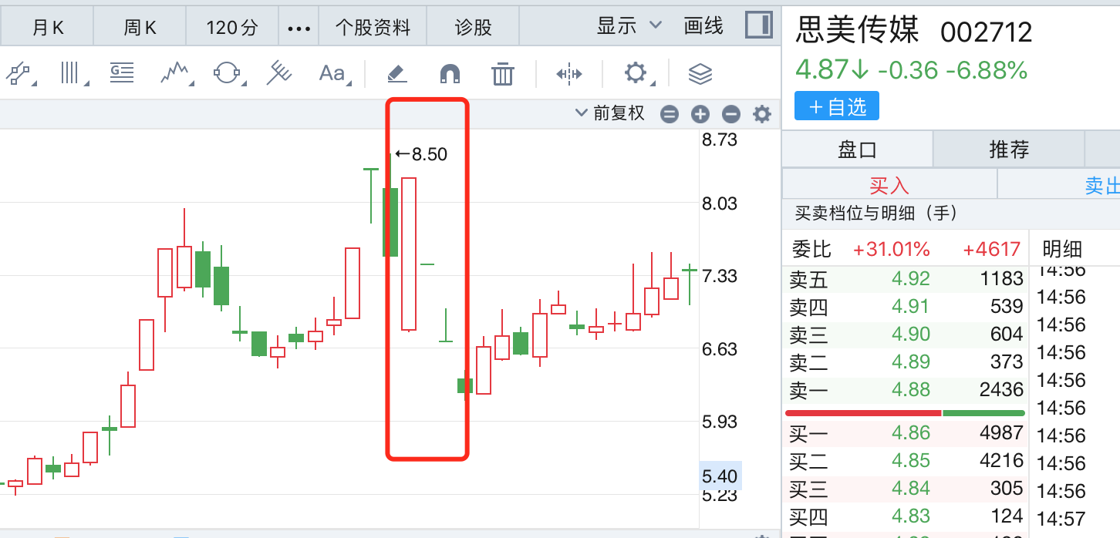Select the wave pattern drawing tool

pos(175,74)
